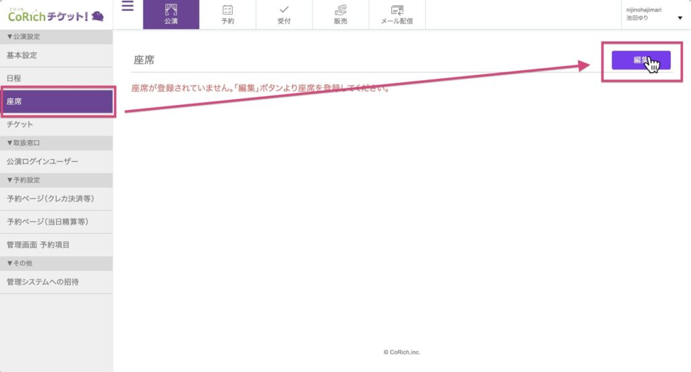Open 管理システムへの招待 page

43,282
